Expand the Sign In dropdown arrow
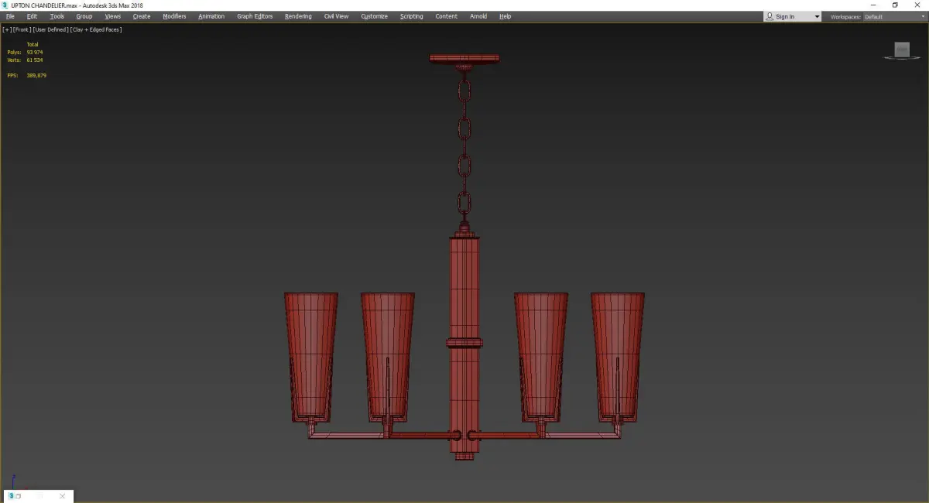This screenshot has height=503, width=929. 817,16
